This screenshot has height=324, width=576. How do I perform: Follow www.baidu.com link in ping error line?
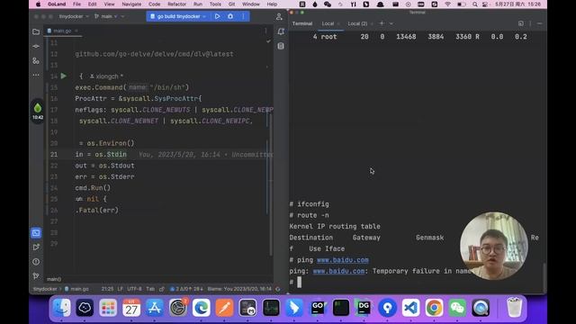click(x=338, y=271)
